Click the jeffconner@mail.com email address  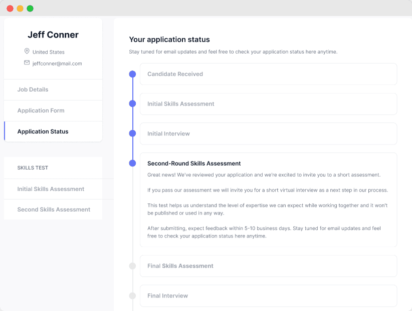(x=57, y=63)
